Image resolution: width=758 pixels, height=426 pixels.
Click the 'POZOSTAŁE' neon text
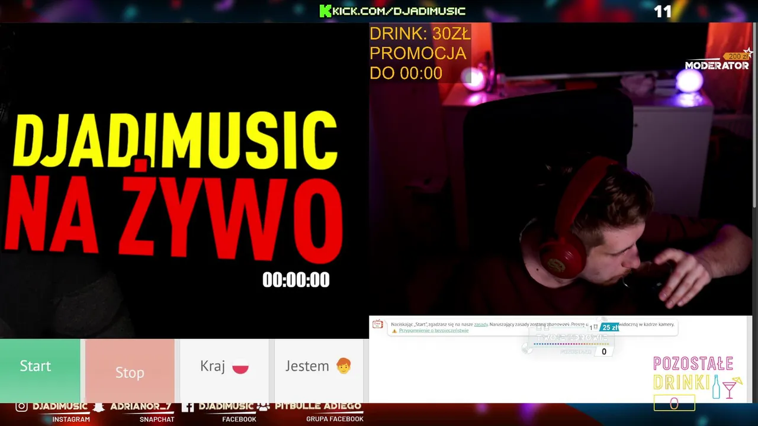tap(693, 364)
